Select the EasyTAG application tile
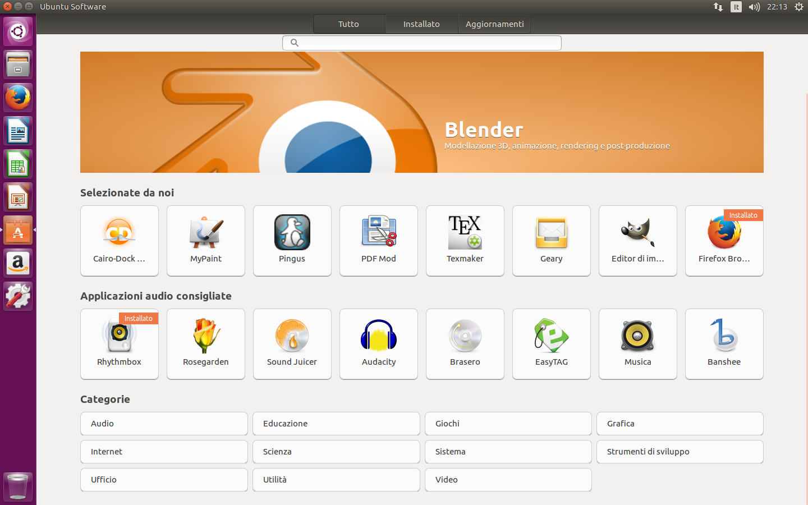 pos(551,344)
